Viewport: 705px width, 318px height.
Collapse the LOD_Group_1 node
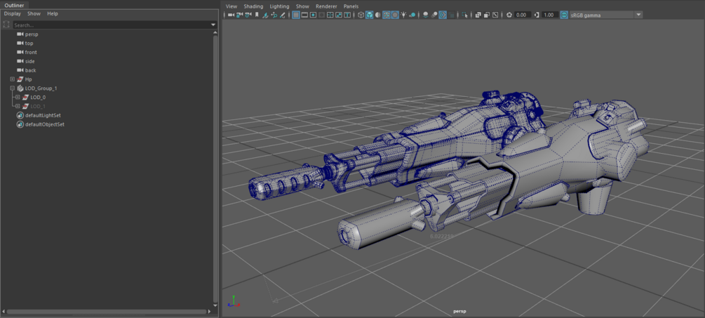coord(12,88)
